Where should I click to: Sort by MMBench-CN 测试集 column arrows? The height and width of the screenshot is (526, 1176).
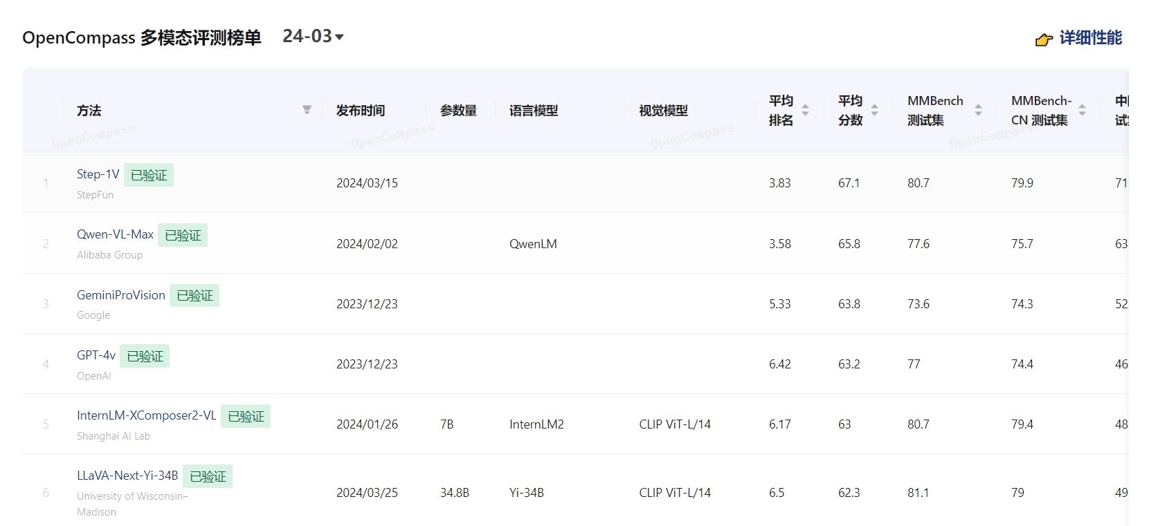[1082, 110]
